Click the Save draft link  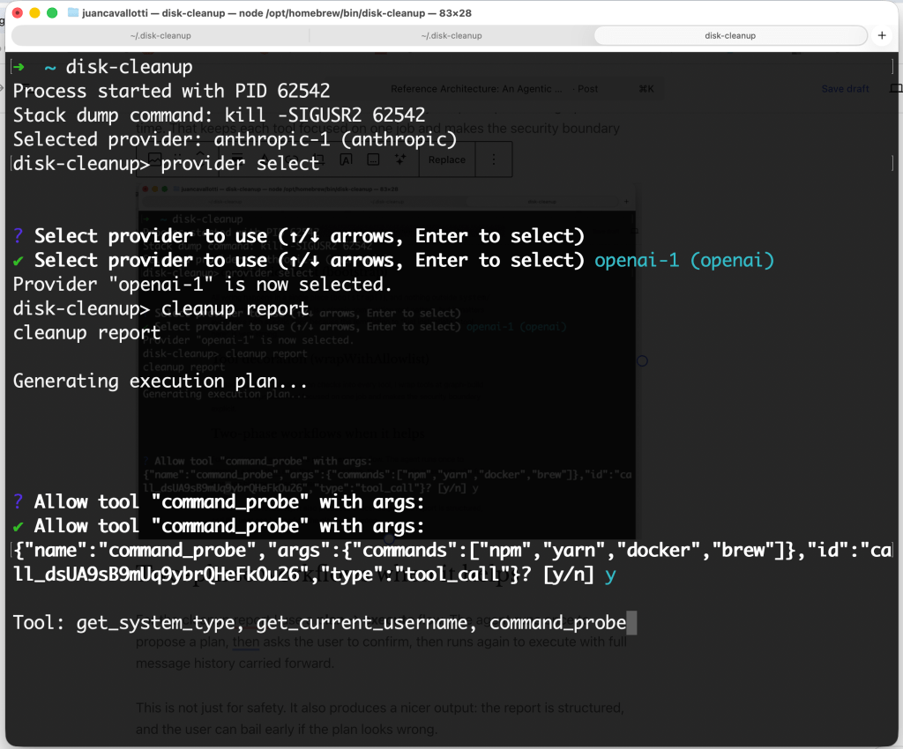[845, 89]
